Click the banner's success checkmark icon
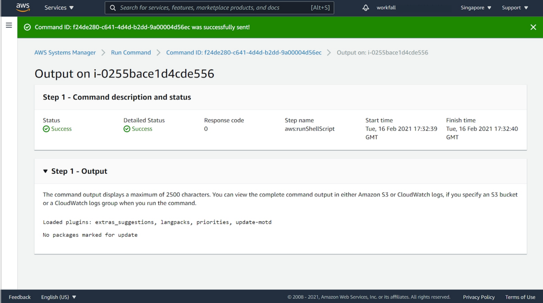Screen dimensions: 543x303 click(x=27, y=27)
